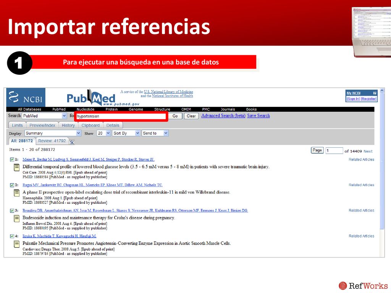Select PMC in the menu bar

pos(206,109)
